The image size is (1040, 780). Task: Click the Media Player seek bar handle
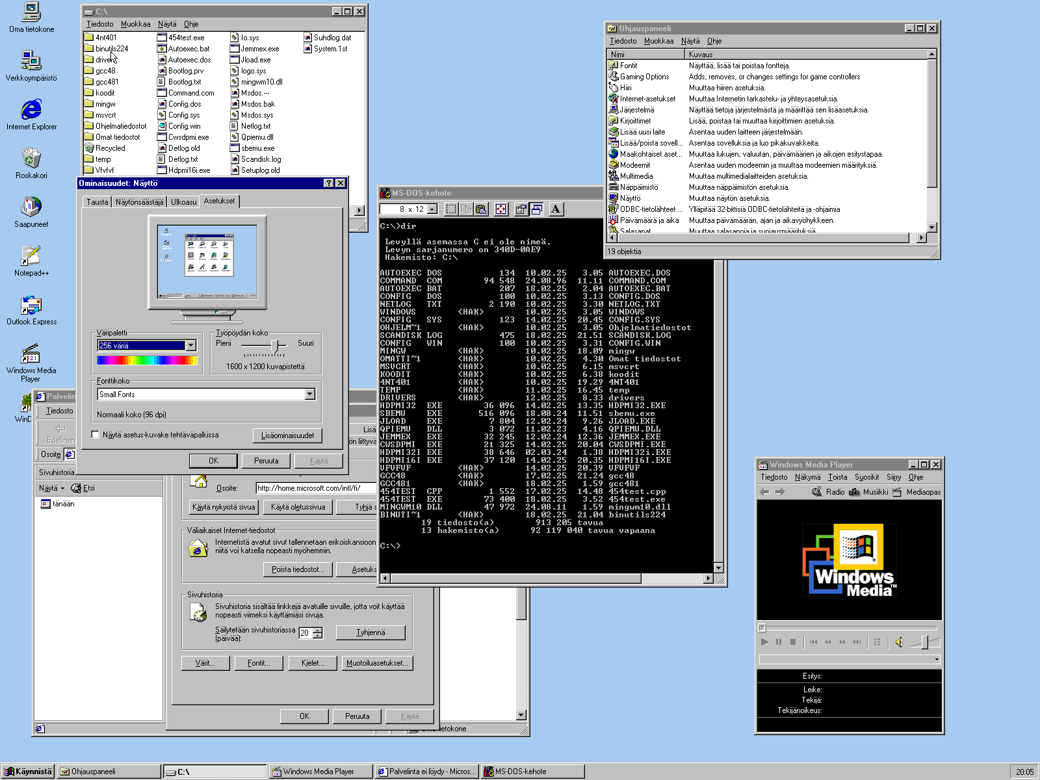pos(762,628)
